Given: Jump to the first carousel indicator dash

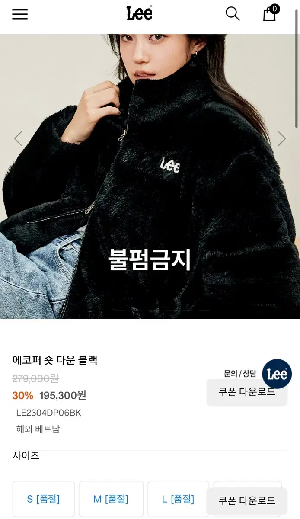Looking at the screenshot, I should coord(120,311).
